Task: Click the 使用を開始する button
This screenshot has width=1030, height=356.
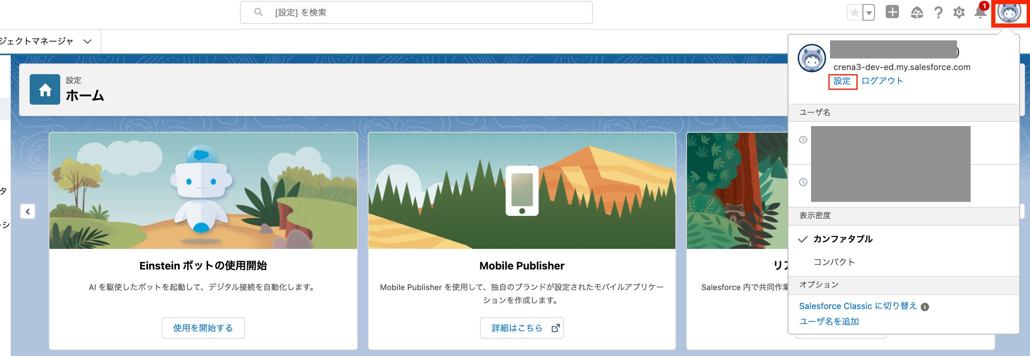Action: 203,328
